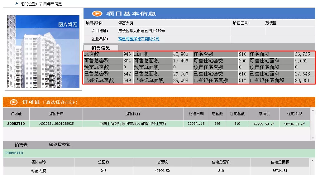Click the 36734.81 m² residential area cell in the permit row
This screenshot has height=175, width=320.
pyautogui.click(x=294, y=124)
